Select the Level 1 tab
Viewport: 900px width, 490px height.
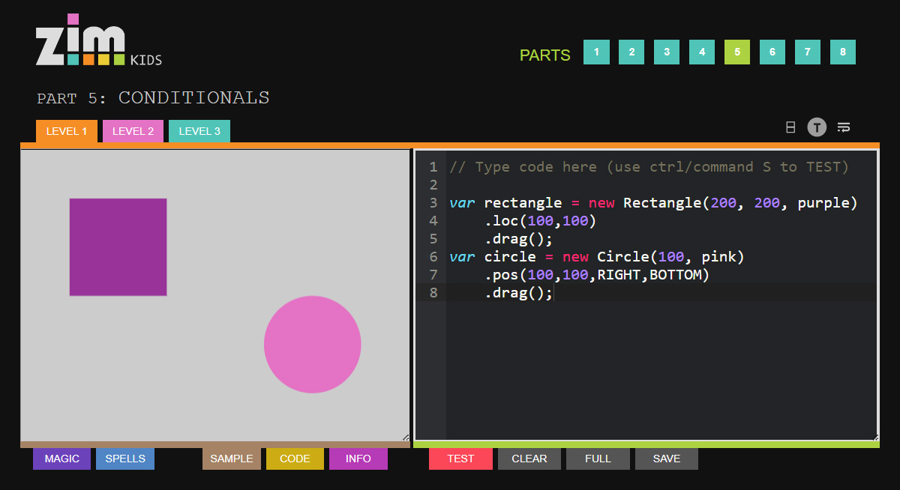point(67,131)
